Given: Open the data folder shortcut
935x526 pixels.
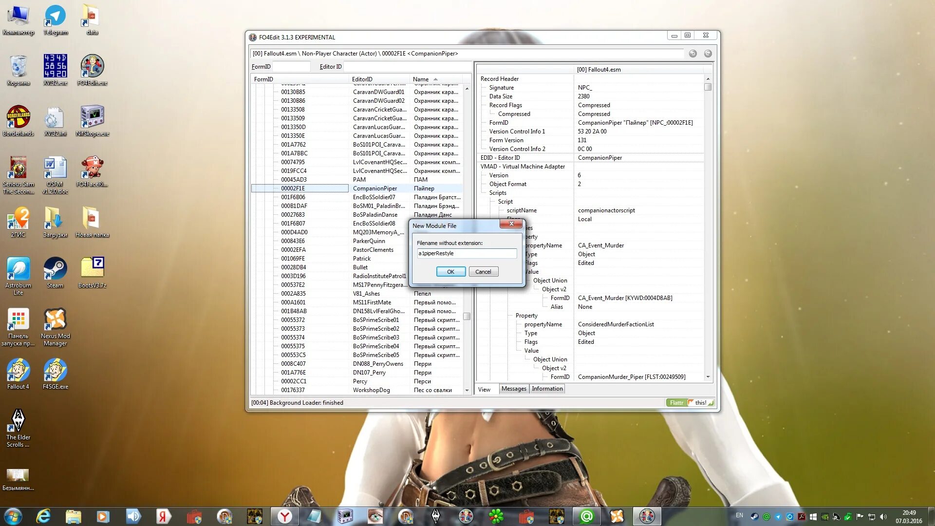Looking at the screenshot, I should click(x=92, y=20).
